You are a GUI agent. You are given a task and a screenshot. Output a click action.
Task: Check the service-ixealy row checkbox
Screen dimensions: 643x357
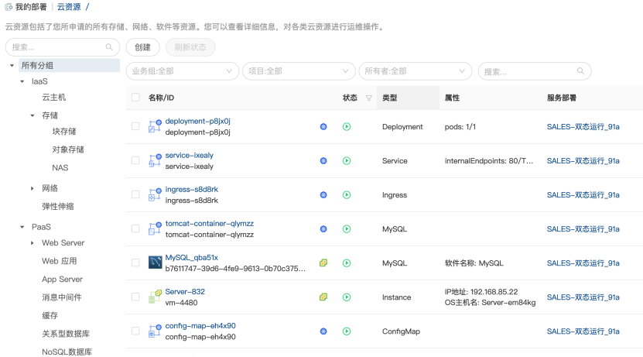point(135,160)
